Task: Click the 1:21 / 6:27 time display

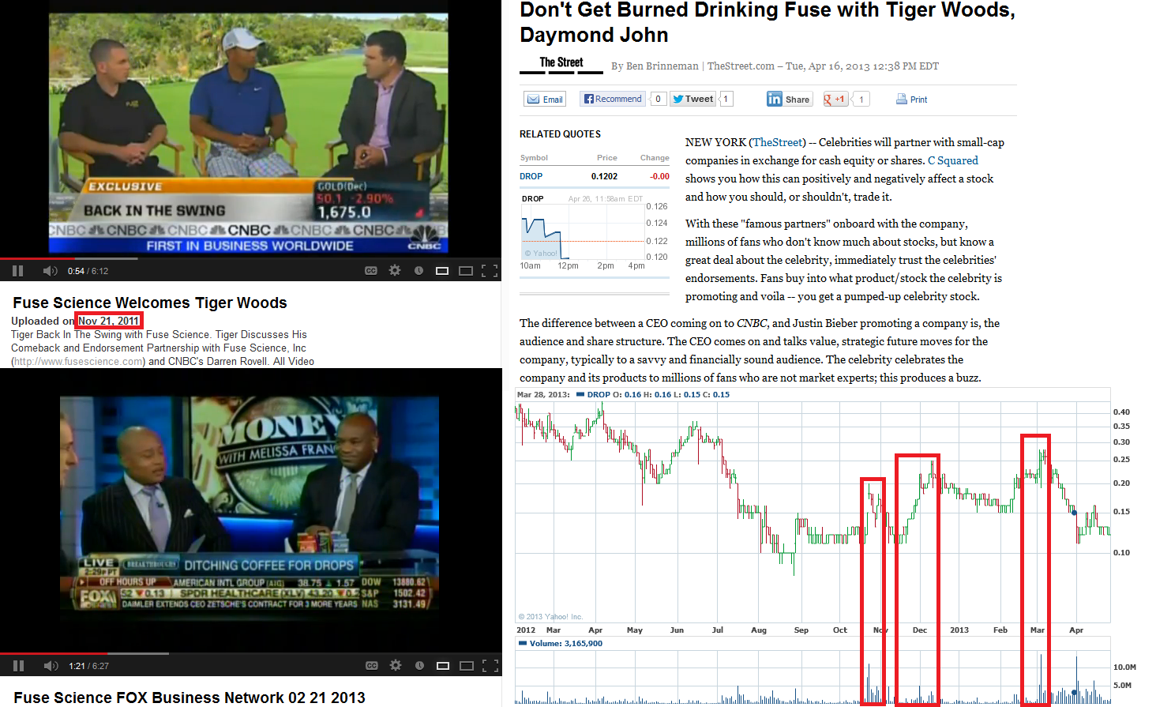Action: coord(88,666)
